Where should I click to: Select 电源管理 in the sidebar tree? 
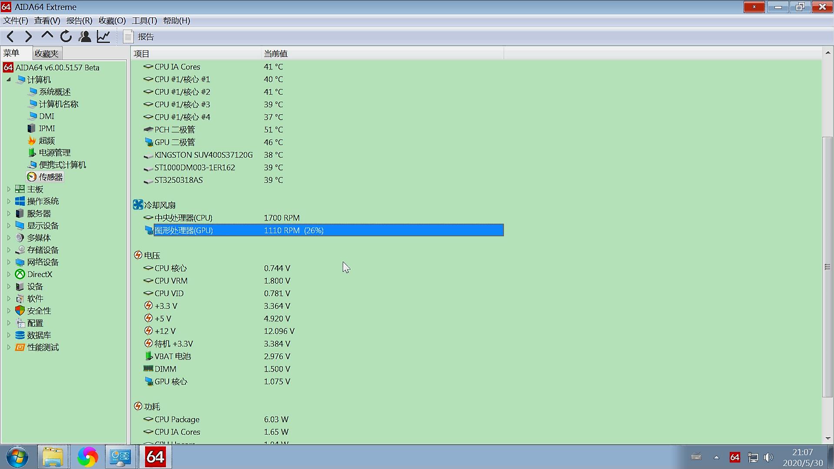click(x=54, y=153)
